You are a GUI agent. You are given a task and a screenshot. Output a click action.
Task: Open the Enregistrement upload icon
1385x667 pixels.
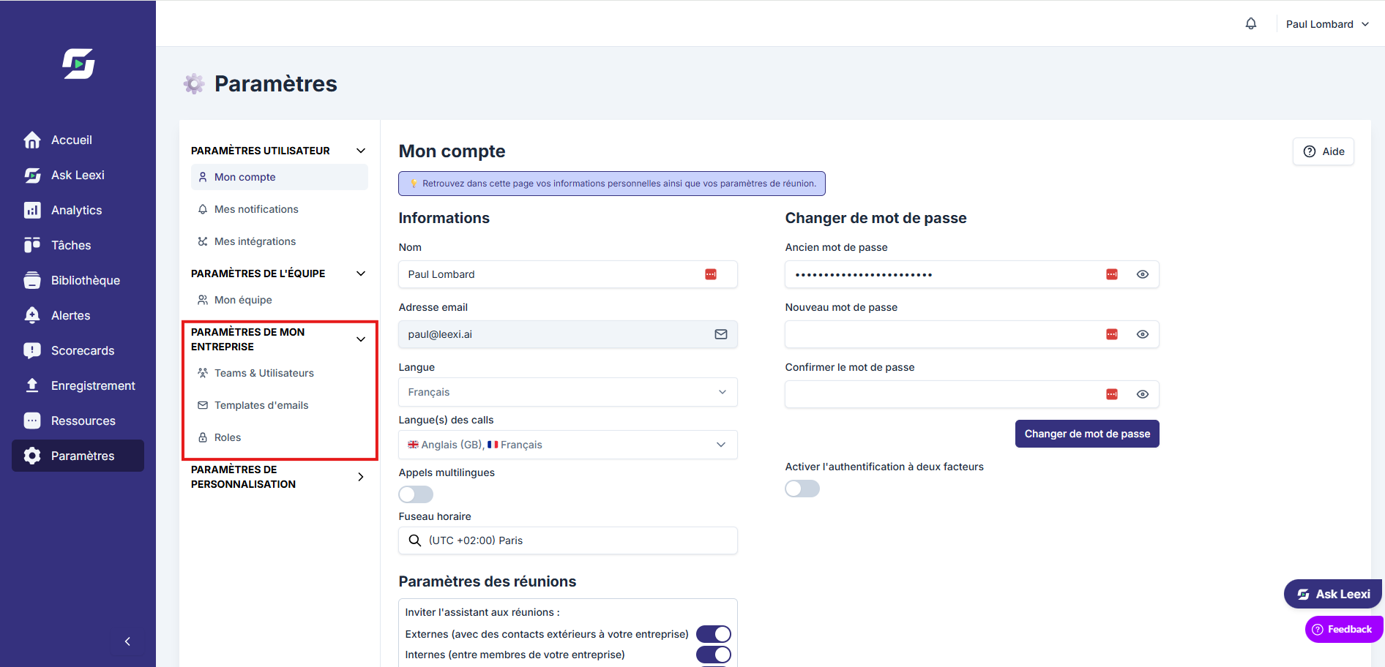[x=32, y=385]
